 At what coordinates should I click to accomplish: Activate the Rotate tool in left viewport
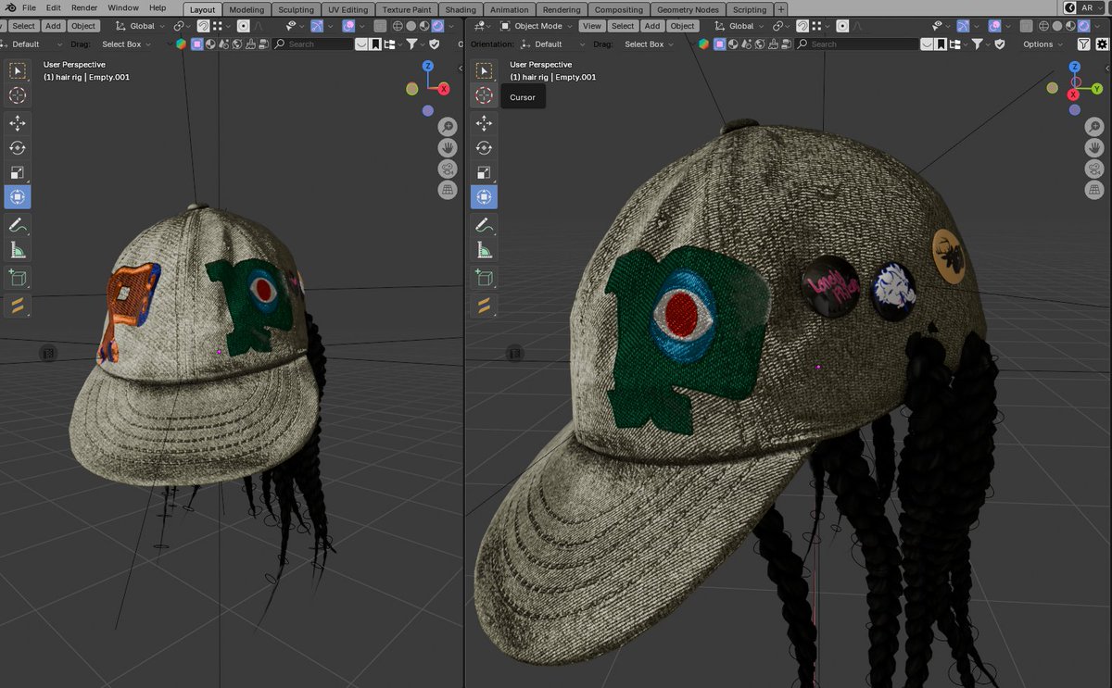pyautogui.click(x=18, y=148)
